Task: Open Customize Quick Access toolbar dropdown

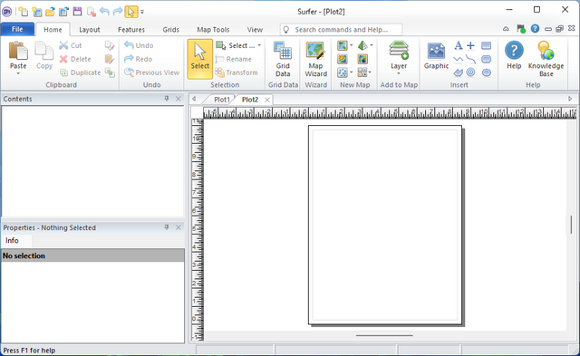Action: (142, 12)
